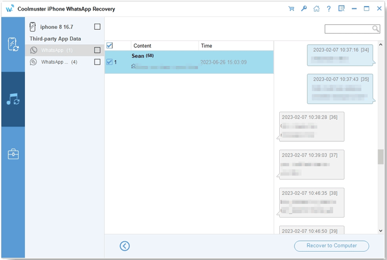Tick the WhatsApp ... (4) checkbox

pos(97,62)
